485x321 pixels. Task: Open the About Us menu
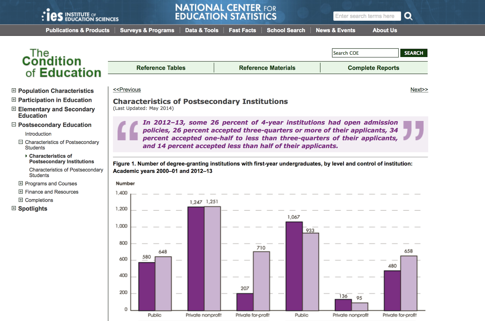click(385, 30)
